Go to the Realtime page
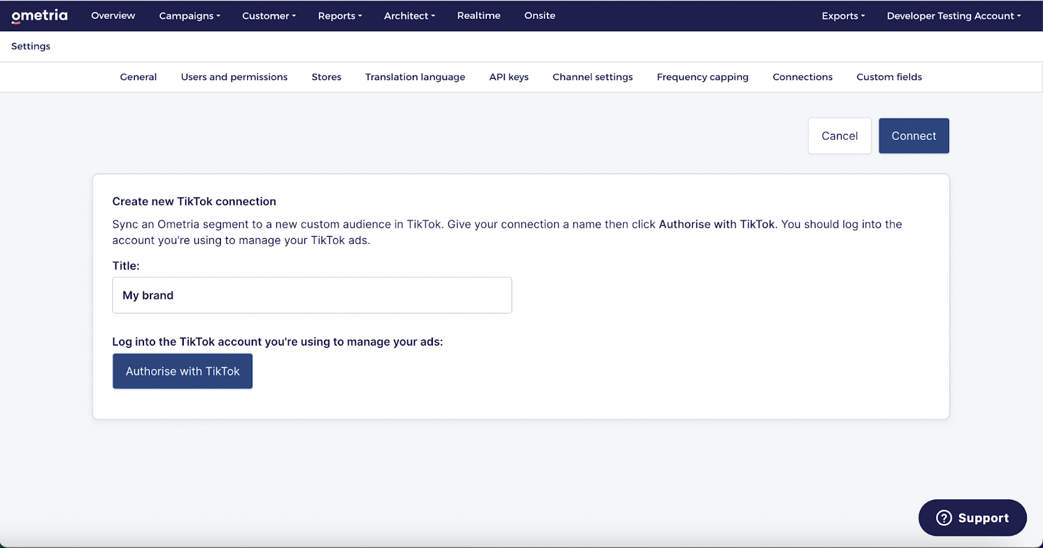The height and width of the screenshot is (548, 1043). [479, 16]
